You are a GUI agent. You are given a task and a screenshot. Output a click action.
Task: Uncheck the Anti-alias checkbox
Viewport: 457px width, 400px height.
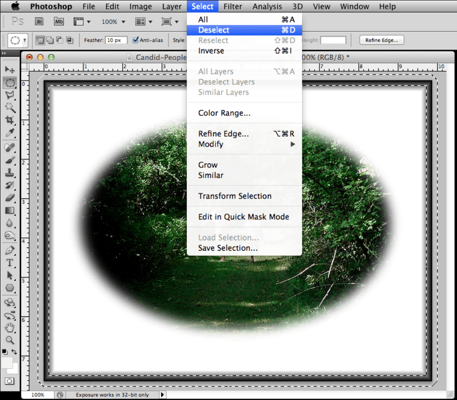tap(135, 40)
